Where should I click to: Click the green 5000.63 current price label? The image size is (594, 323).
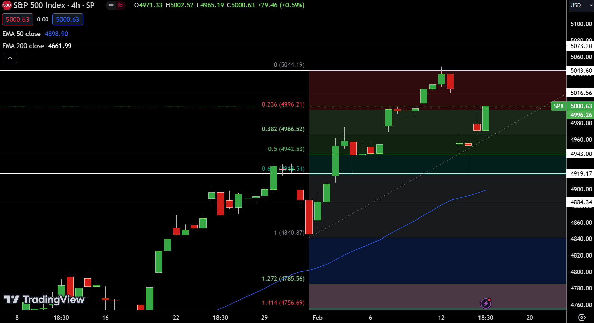[x=581, y=106]
